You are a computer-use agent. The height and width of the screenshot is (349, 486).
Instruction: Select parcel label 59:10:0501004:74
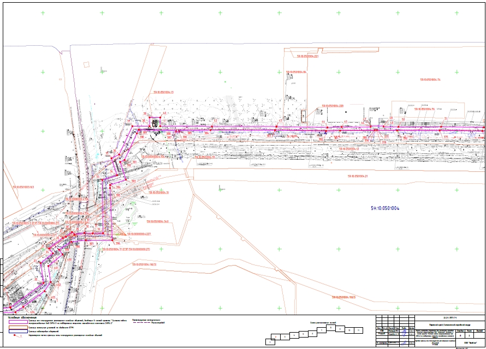pyautogui.click(x=430, y=80)
